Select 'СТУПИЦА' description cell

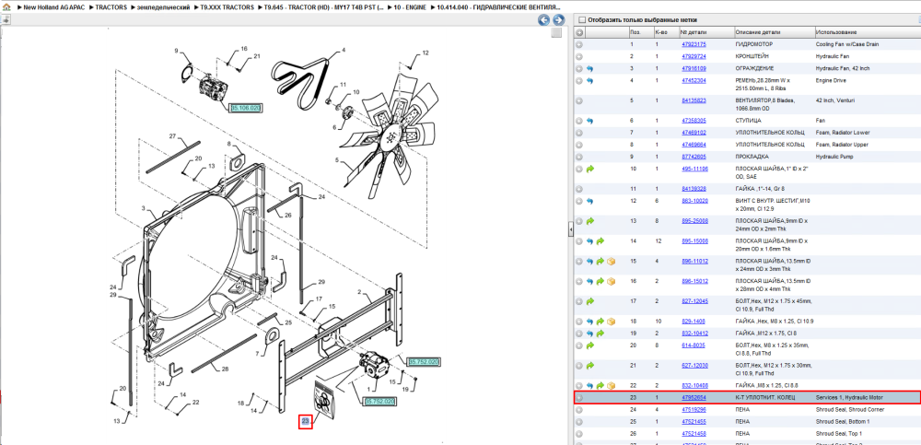(747, 121)
